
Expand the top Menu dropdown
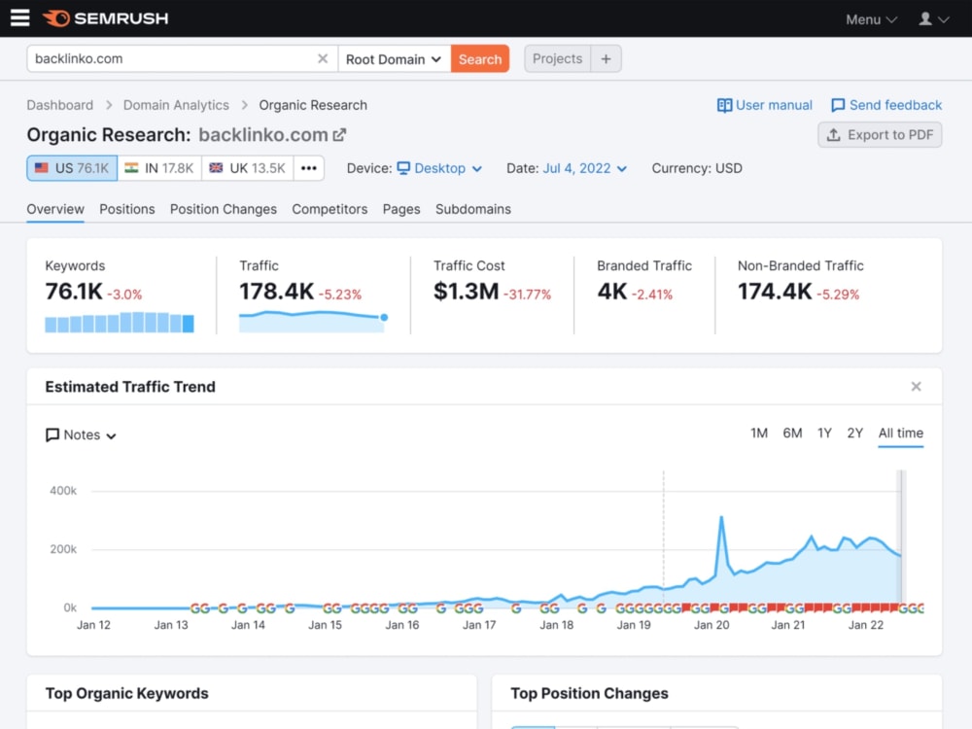pos(871,19)
